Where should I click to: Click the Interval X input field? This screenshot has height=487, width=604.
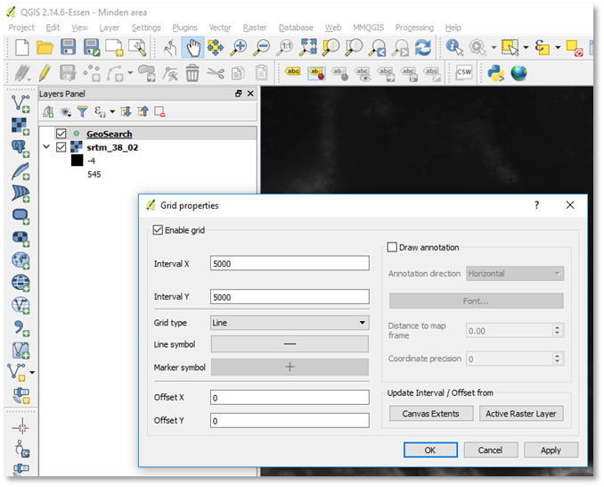tap(290, 263)
